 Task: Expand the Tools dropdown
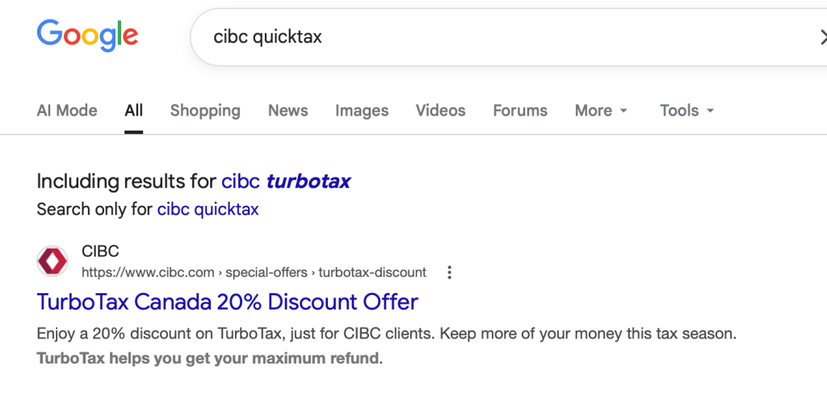coord(686,111)
